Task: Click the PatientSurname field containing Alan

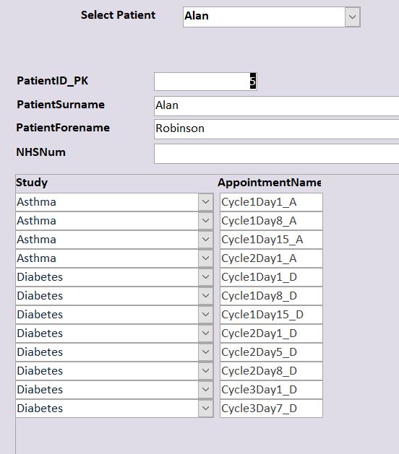Action: pos(276,106)
